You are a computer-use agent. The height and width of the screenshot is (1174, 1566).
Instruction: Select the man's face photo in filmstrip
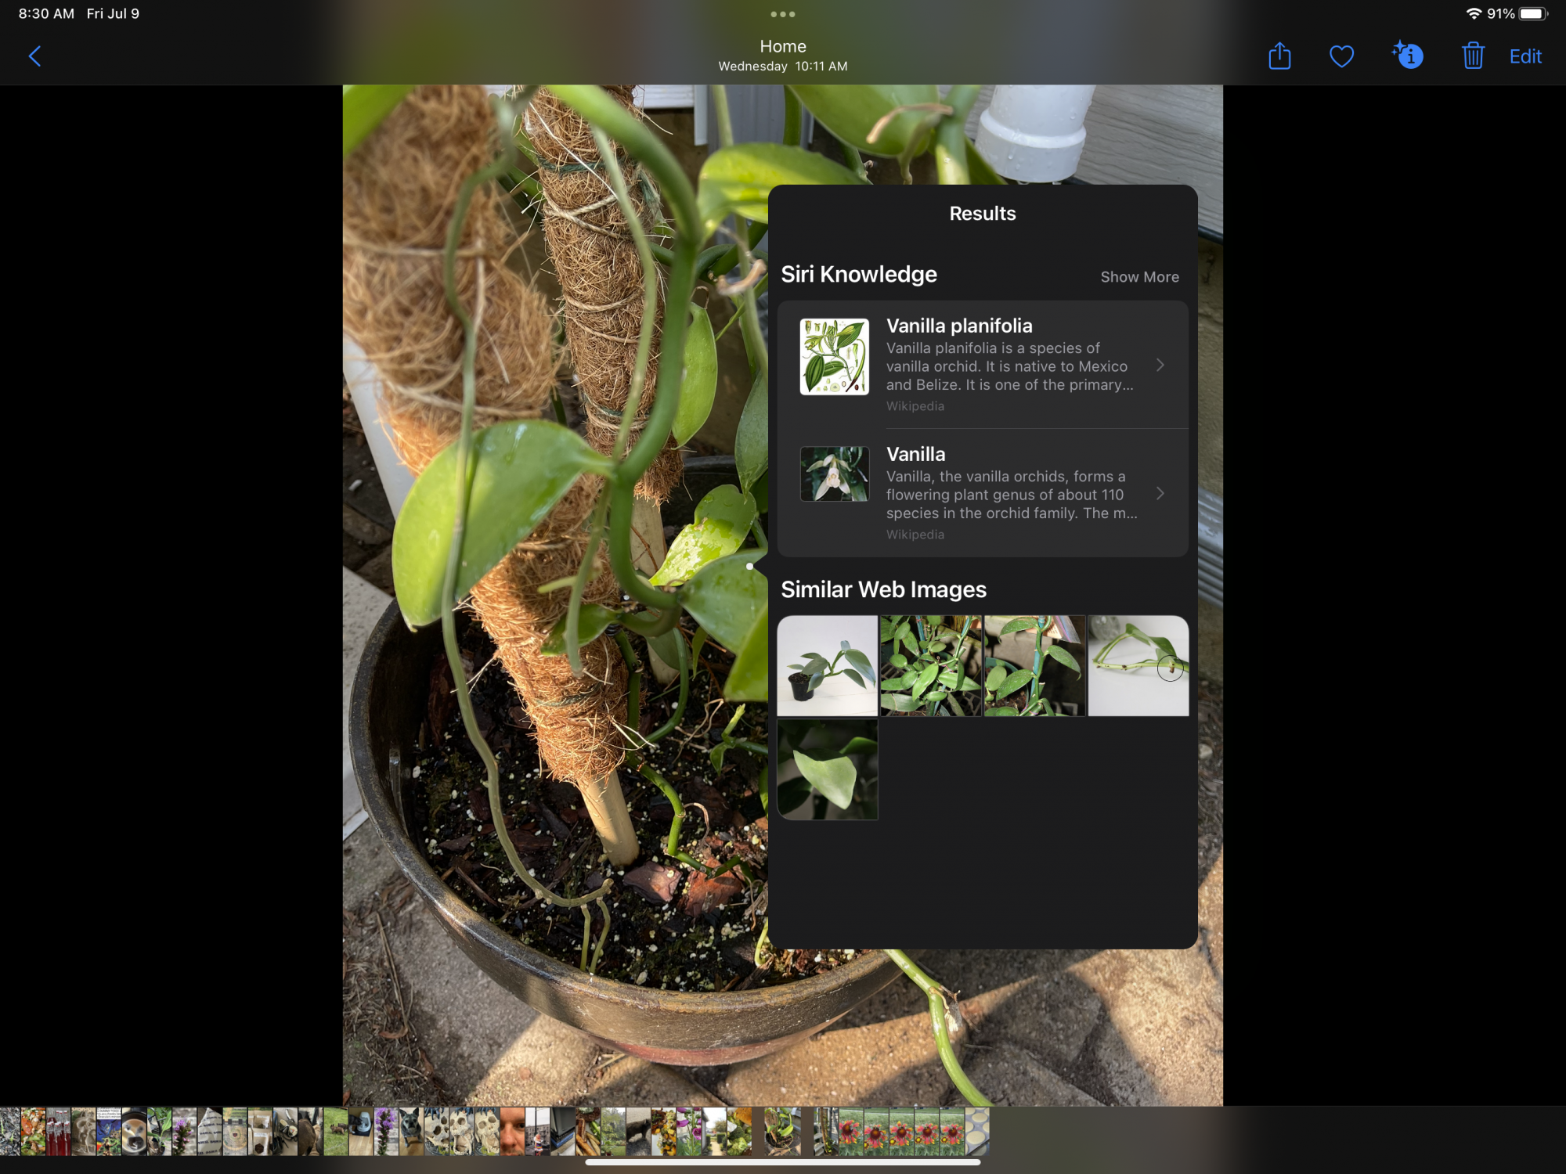coord(512,1132)
